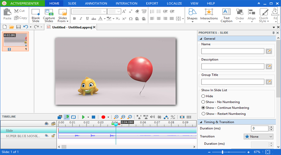Select Show - No Numbering option
The image size is (281, 155).
click(203, 102)
